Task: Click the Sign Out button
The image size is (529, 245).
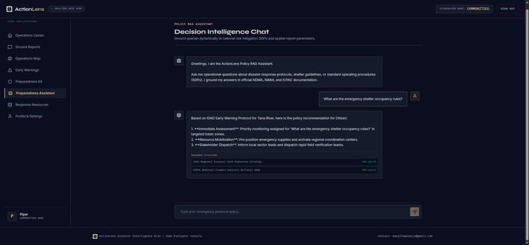Action: (507, 9)
